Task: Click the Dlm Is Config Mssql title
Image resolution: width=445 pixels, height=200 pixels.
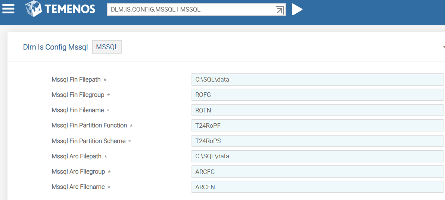Action: 55,47
